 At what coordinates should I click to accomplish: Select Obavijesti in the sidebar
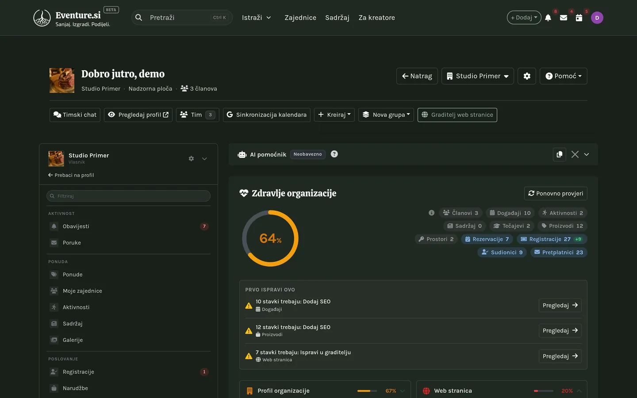click(x=128, y=226)
